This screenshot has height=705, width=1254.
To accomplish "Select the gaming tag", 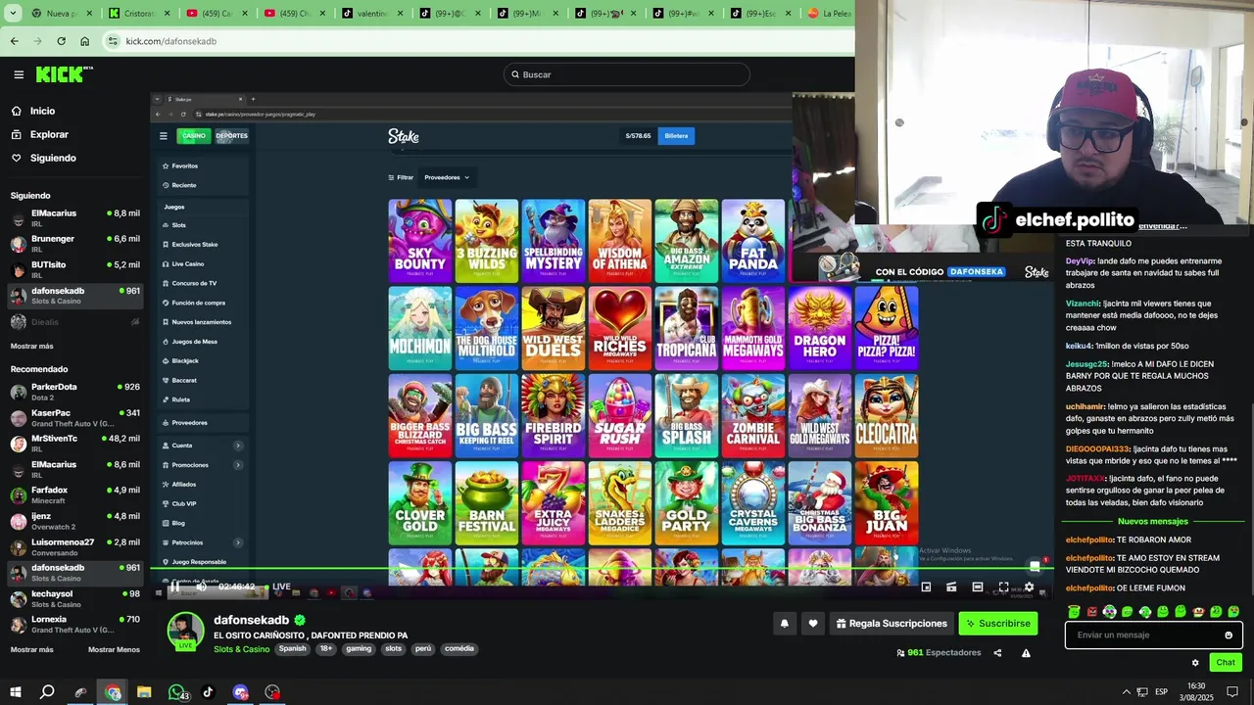I will coord(359,648).
